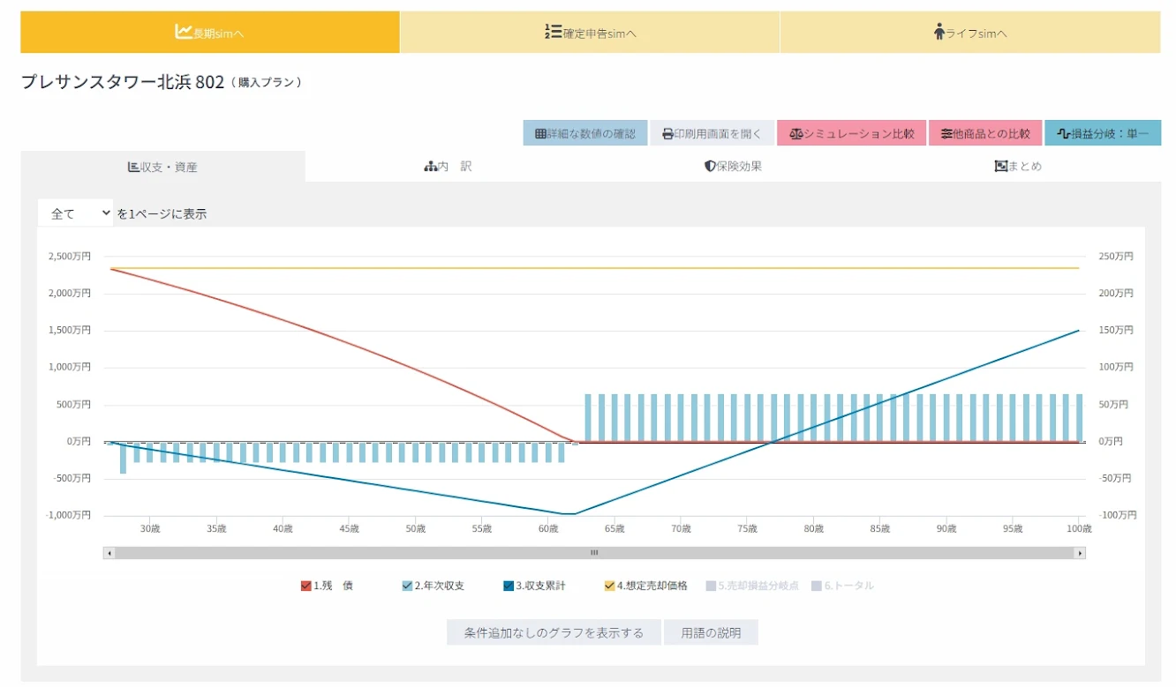Click 印刷用画面を開く print button
This screenshot has height=687, width=1176.
(x=712, y=133)
